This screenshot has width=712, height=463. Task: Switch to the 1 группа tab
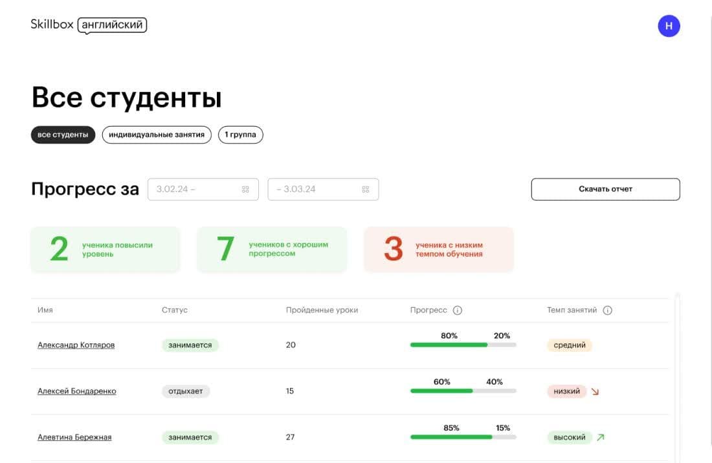pos(240,135)
